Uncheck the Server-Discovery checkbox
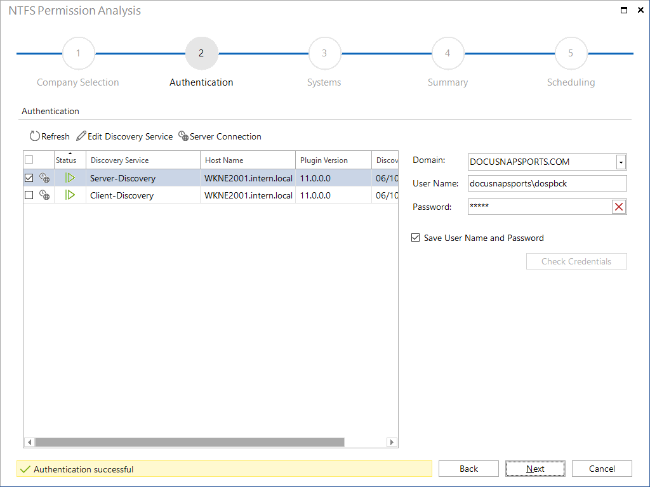The image size is (650, 487). point(29,178)
